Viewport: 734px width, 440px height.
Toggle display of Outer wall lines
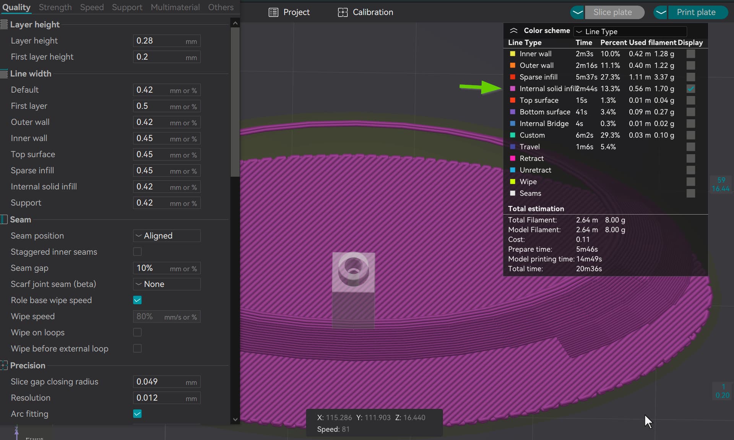click(691, 65)
